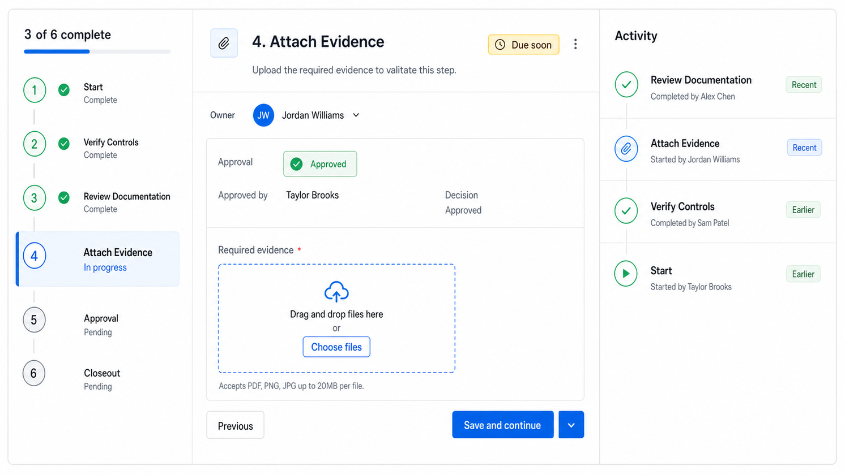845x475 pixels.
Task: Click the Taylor Brooks approver name
Action: pyautogui.click(x=312, y=195)
